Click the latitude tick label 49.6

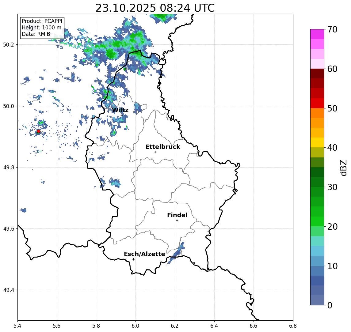coord(9,229)
